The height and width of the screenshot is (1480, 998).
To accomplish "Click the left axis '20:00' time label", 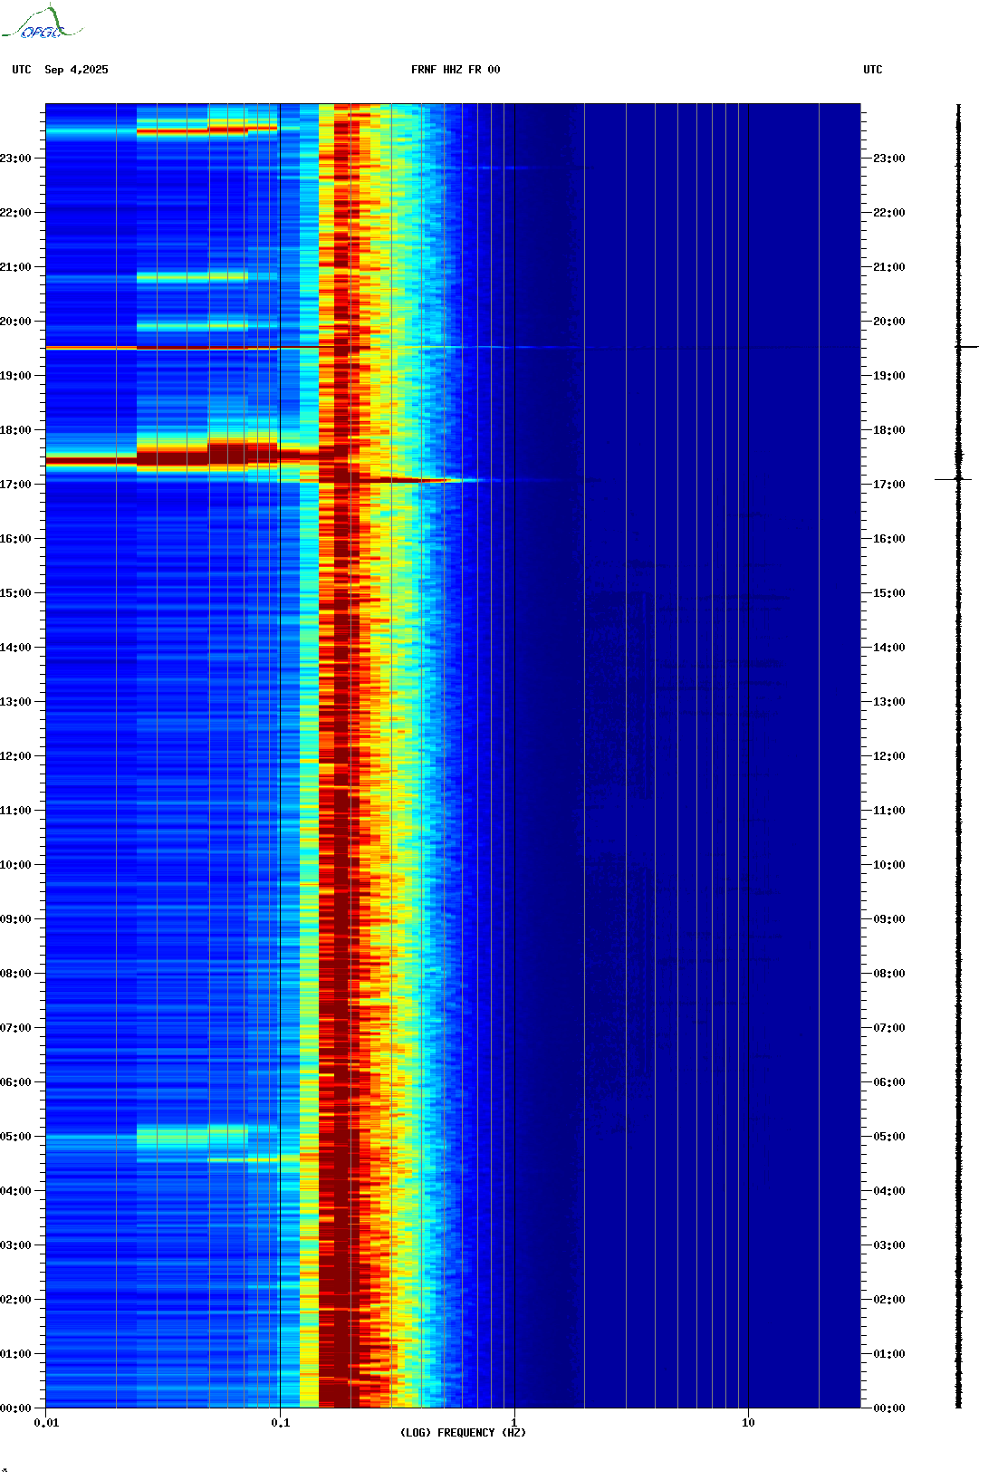I will point(15,322).
